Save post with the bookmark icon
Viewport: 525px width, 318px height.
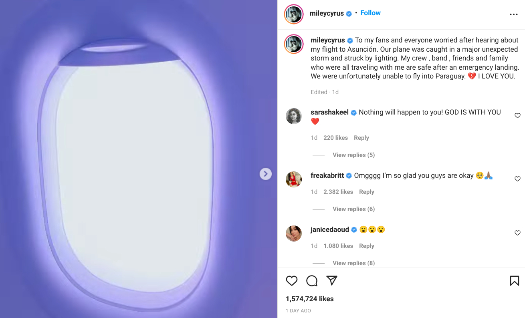pos(514,281)
